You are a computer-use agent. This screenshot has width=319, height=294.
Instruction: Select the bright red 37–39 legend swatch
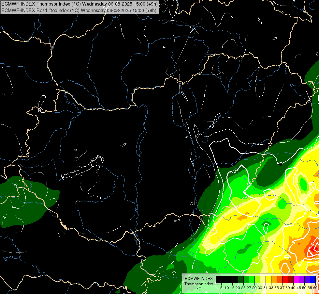(x=285, y=279)
